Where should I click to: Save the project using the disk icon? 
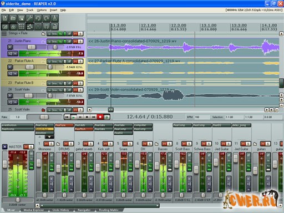click(22, 18)
